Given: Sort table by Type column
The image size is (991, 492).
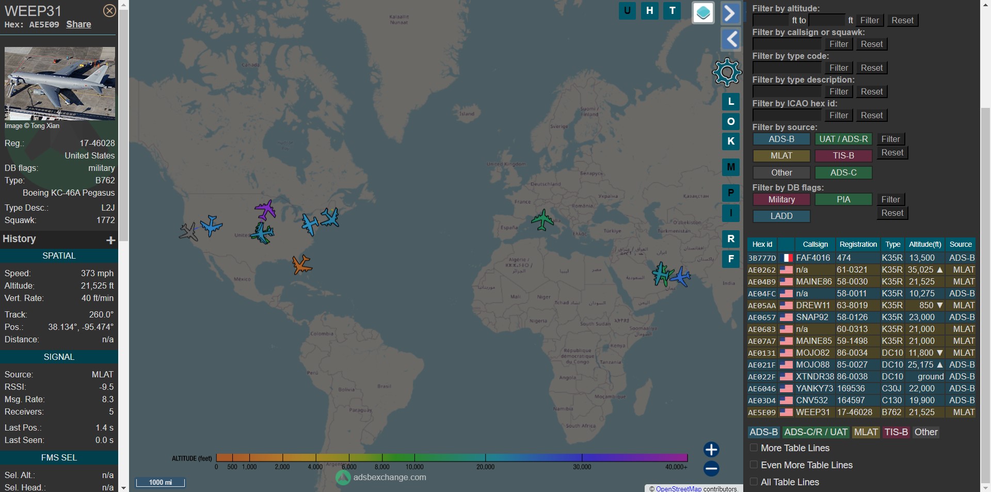Looking at the screenshot, I should coord(893,244).
